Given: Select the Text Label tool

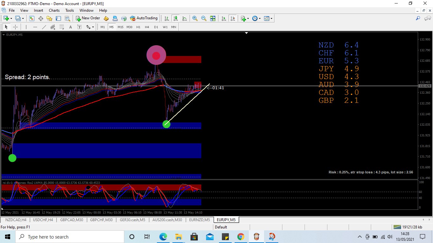Looking at the screenshot, I should point(80,27).
